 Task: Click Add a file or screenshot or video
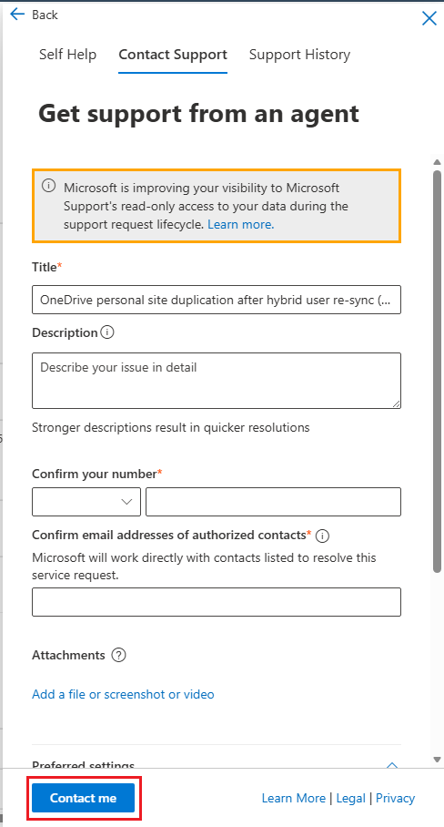coord(123,694)
